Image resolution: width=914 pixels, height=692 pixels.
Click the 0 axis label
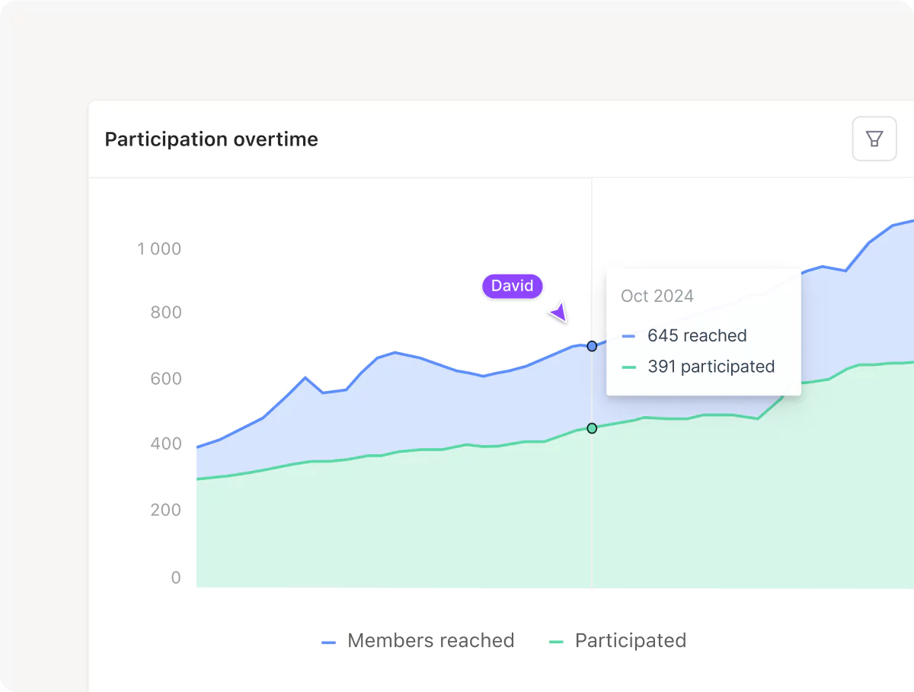pos(176,578)
